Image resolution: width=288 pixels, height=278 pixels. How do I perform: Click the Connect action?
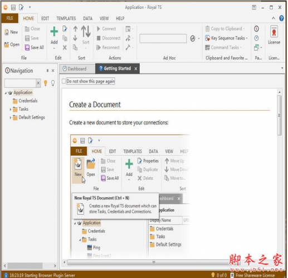[106, 29]
